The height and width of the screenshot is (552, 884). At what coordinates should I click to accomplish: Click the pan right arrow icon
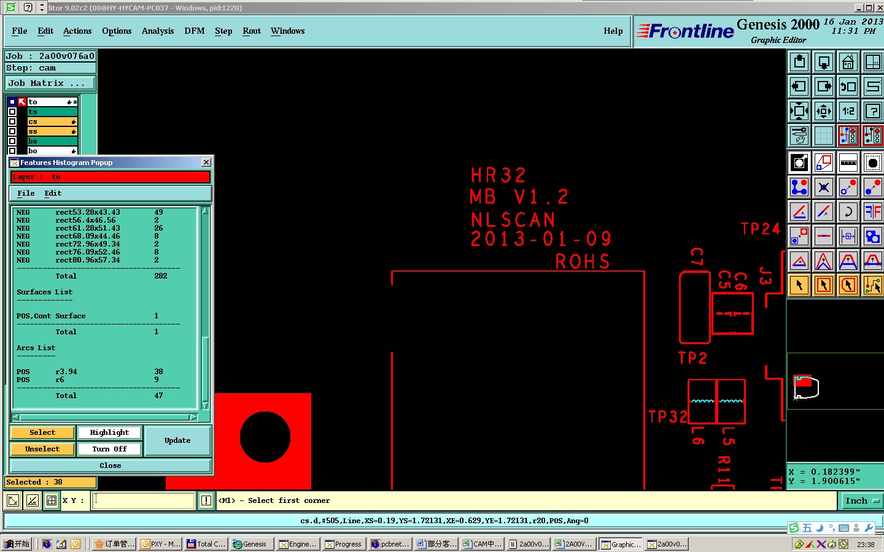pos(824,86)
